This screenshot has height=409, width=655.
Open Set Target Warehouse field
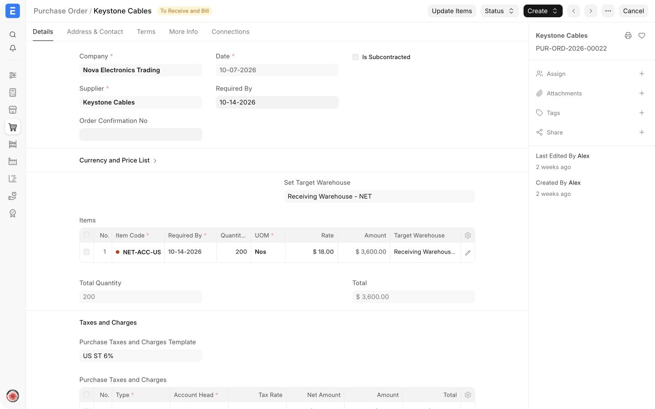click(x=379, y=196)
